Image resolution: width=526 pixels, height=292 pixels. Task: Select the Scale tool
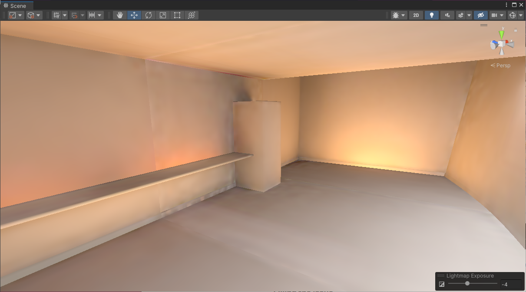(162, 15)
